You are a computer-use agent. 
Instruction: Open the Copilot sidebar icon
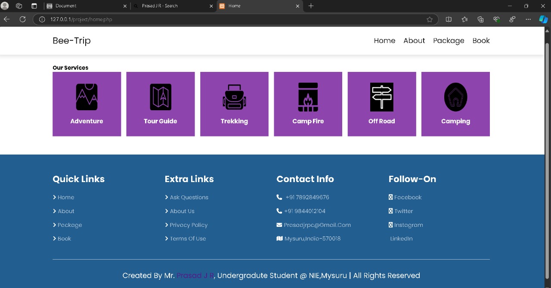tap(543, 19)
